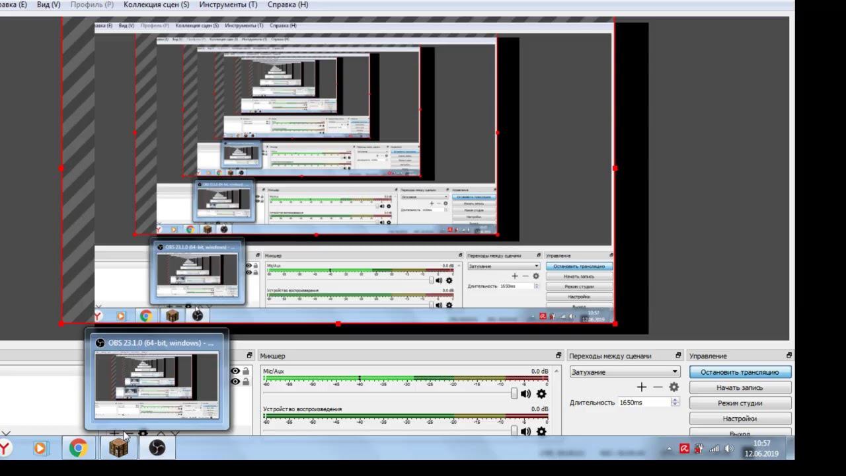
Task: Open the red Avira tray icon
Action: point(684,448)
